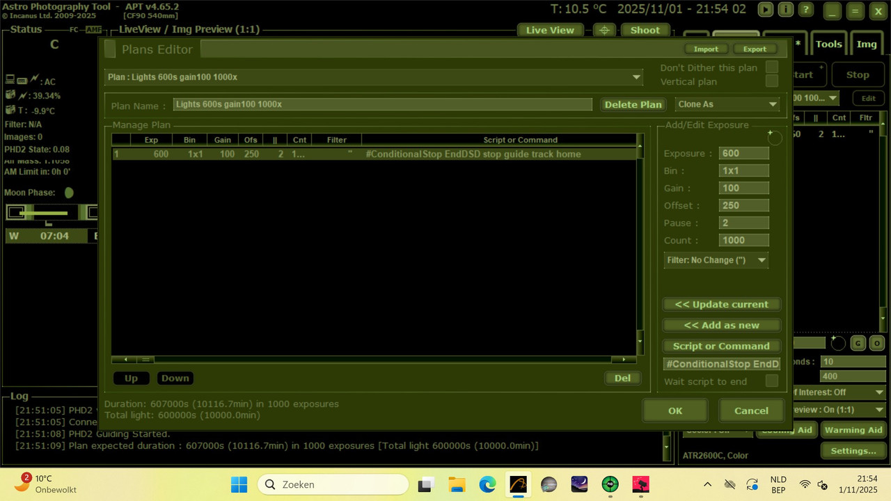Click the play icon in the title bar
The width and height of the screenshot is (891, 501).
(765, 10)
